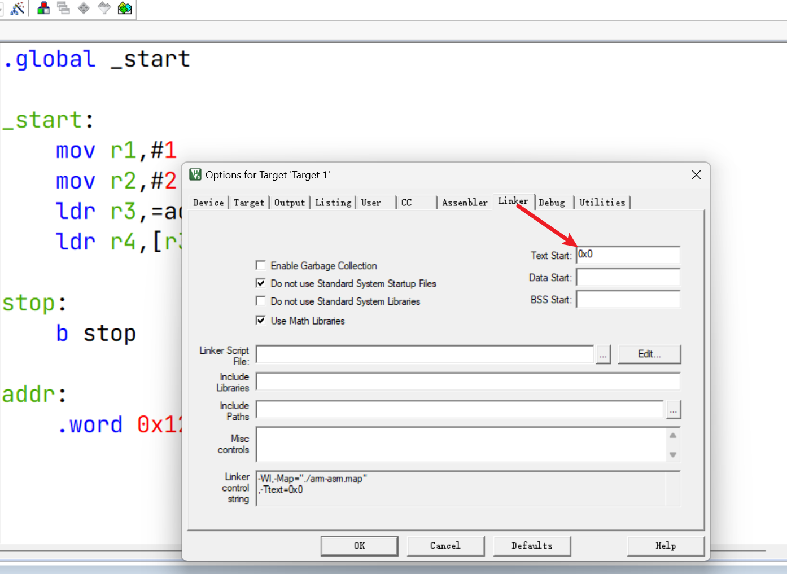Click the '_start:' label in editor
This screenshot has height=574, width=787.
(48, 120)
